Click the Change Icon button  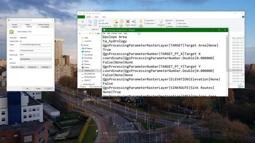click(32, 67)
